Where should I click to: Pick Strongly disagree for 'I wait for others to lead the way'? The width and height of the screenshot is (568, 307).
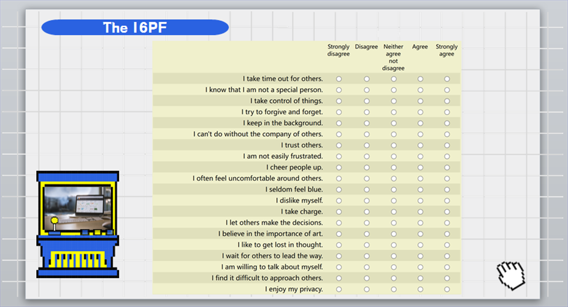click(339, 256)
